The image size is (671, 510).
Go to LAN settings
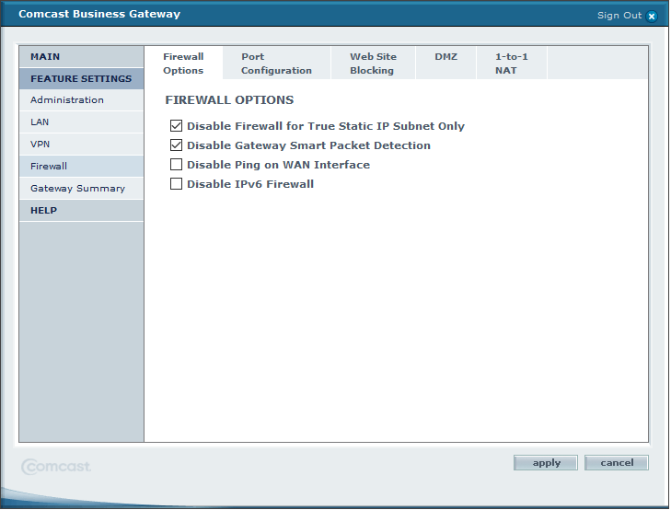81,122
